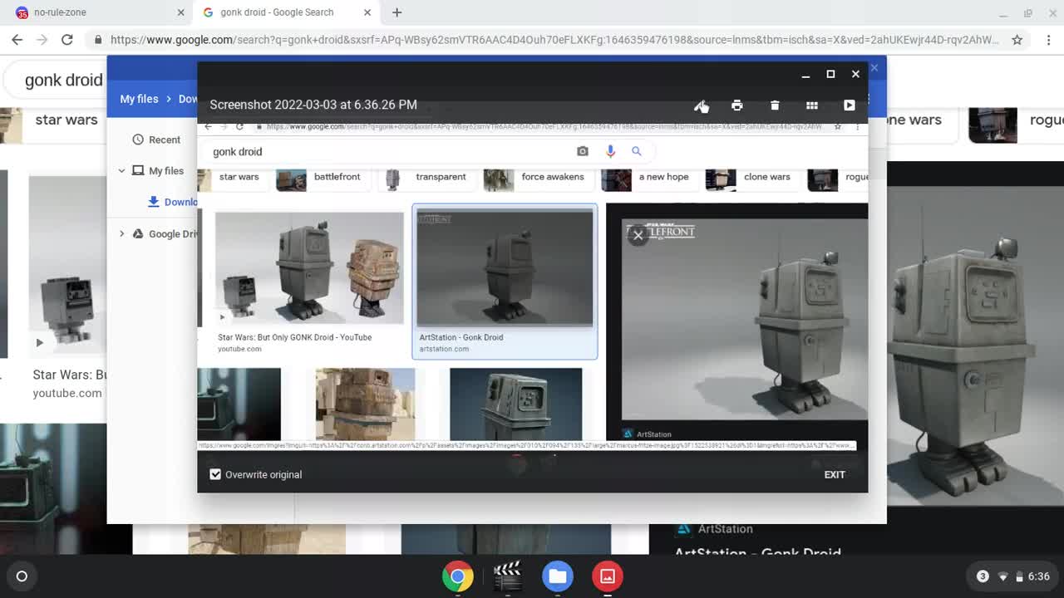
Task: Reload the Chrome page
Action: (67, 40)
